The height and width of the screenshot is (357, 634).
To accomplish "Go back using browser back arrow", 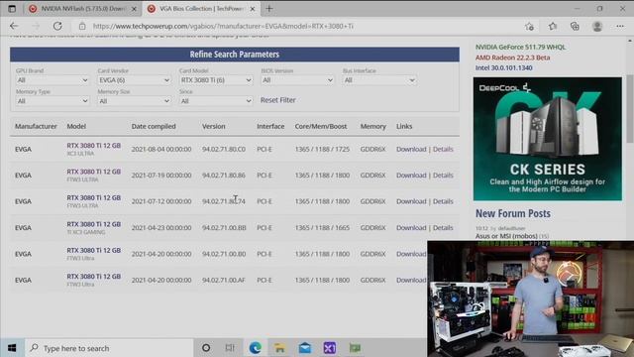I will (x=14, y=26).
